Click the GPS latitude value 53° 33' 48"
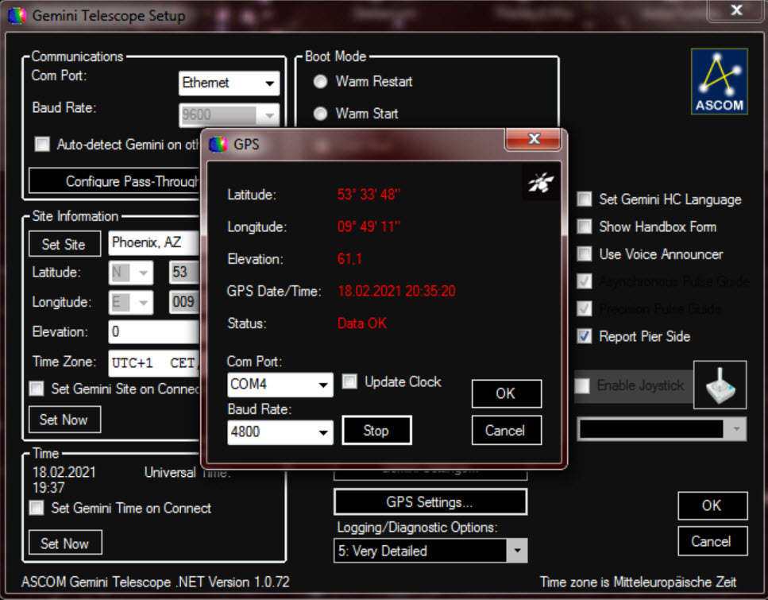This screenshot has height=600, width=768. coord(369,195)
